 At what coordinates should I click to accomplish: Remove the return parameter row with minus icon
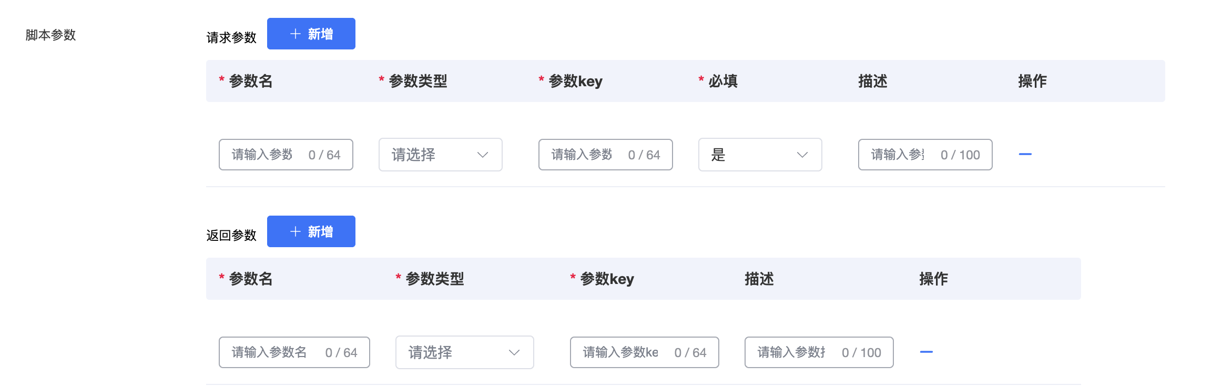[926, 352]
